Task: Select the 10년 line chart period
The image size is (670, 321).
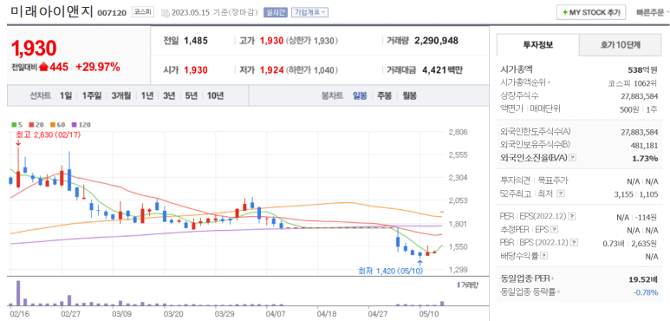Action: (x=215, y=95)
